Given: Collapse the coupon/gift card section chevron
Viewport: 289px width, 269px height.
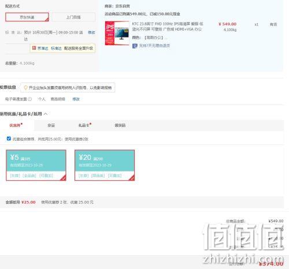Looking at the screenshot, I should point(46,114).
